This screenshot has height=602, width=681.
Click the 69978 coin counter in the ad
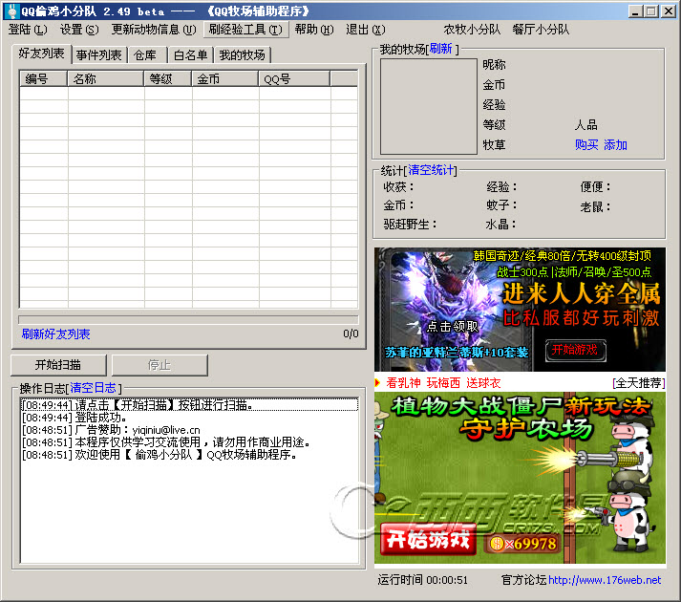click(x=522, y=544)
